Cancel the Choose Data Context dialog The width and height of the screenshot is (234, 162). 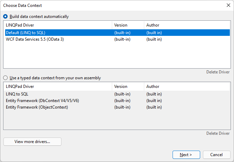click(216, 155)
